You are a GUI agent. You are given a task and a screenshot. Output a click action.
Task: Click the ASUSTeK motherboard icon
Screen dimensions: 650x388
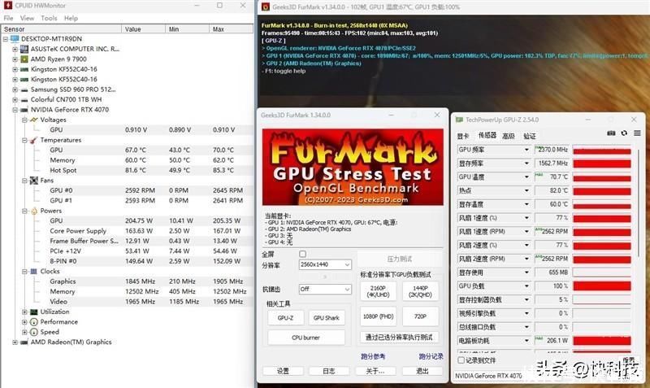pyautogui.click(x=24, y=49)
